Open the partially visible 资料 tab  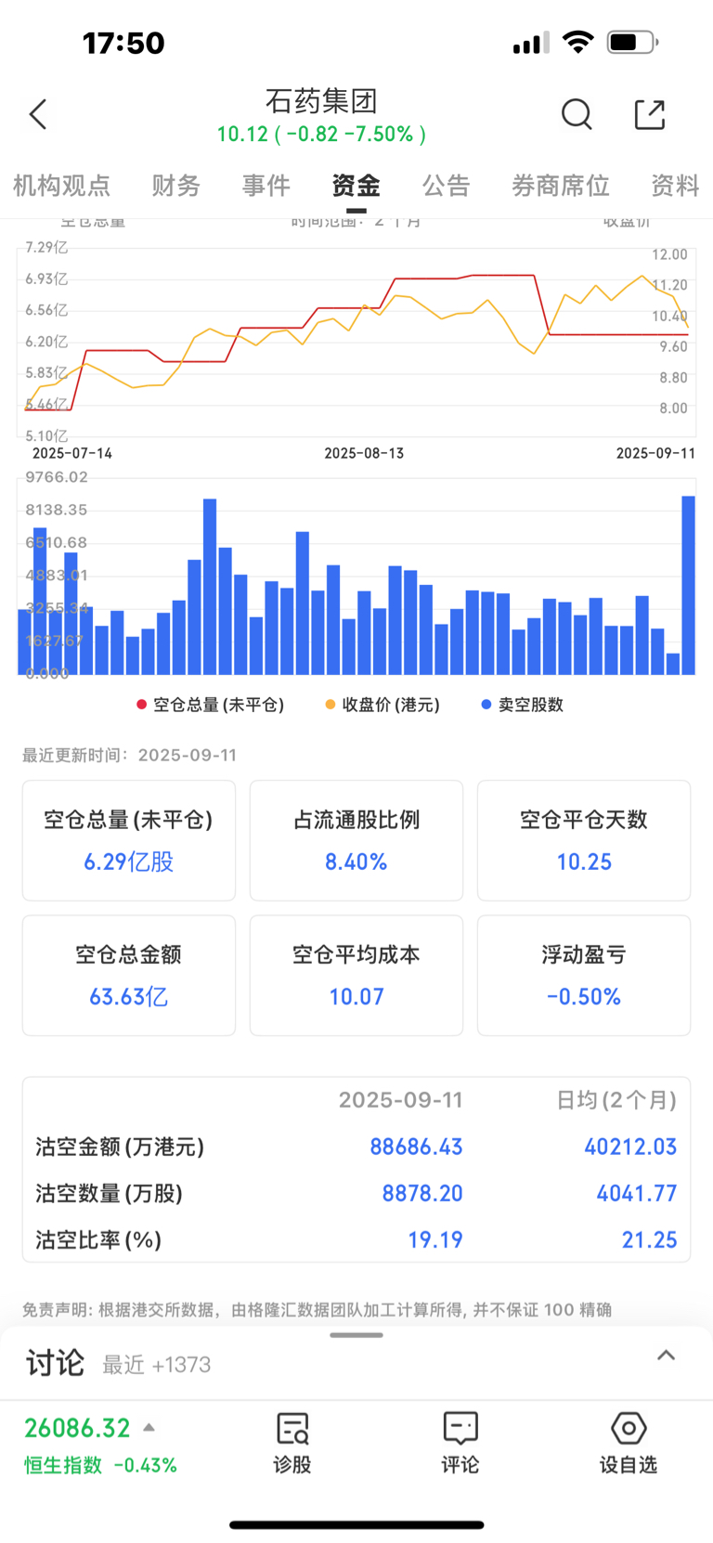[675, 186]
